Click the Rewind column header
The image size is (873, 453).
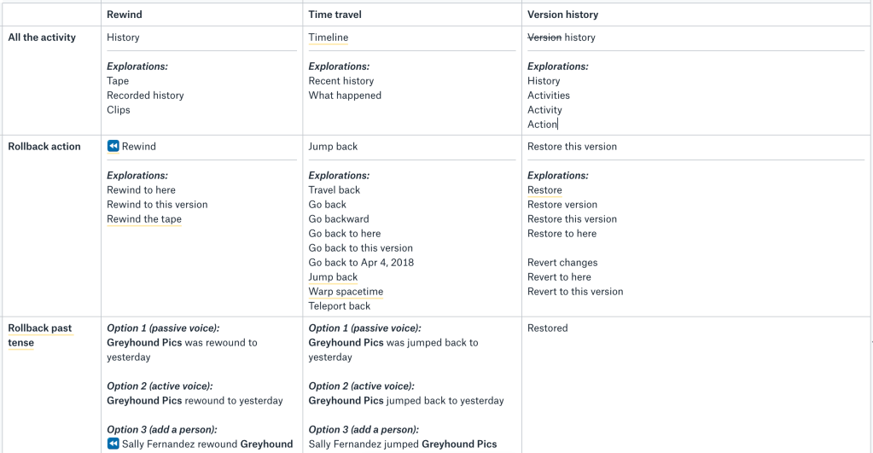pyautogui.click(x=125, y=15)
